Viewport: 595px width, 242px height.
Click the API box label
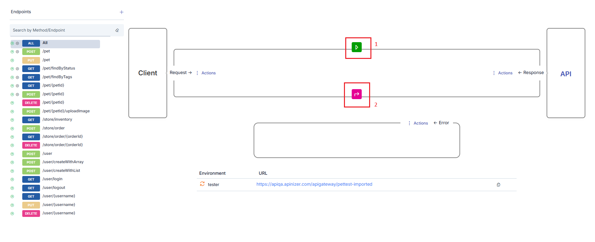[566, 74]
